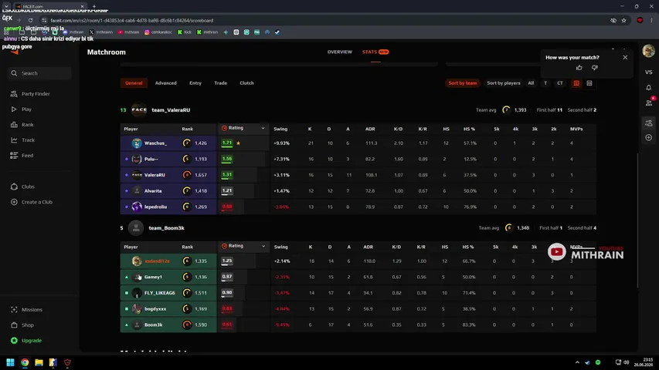Open the red shield app on taskbar
Screen dimensions: 659x370
click(67, 362)
